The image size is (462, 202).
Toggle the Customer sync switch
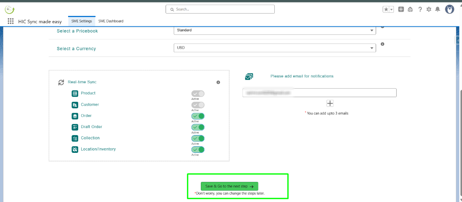coord(198,105)
